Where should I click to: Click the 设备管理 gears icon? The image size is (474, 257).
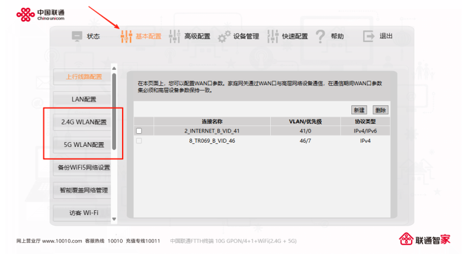coord(225,37)
